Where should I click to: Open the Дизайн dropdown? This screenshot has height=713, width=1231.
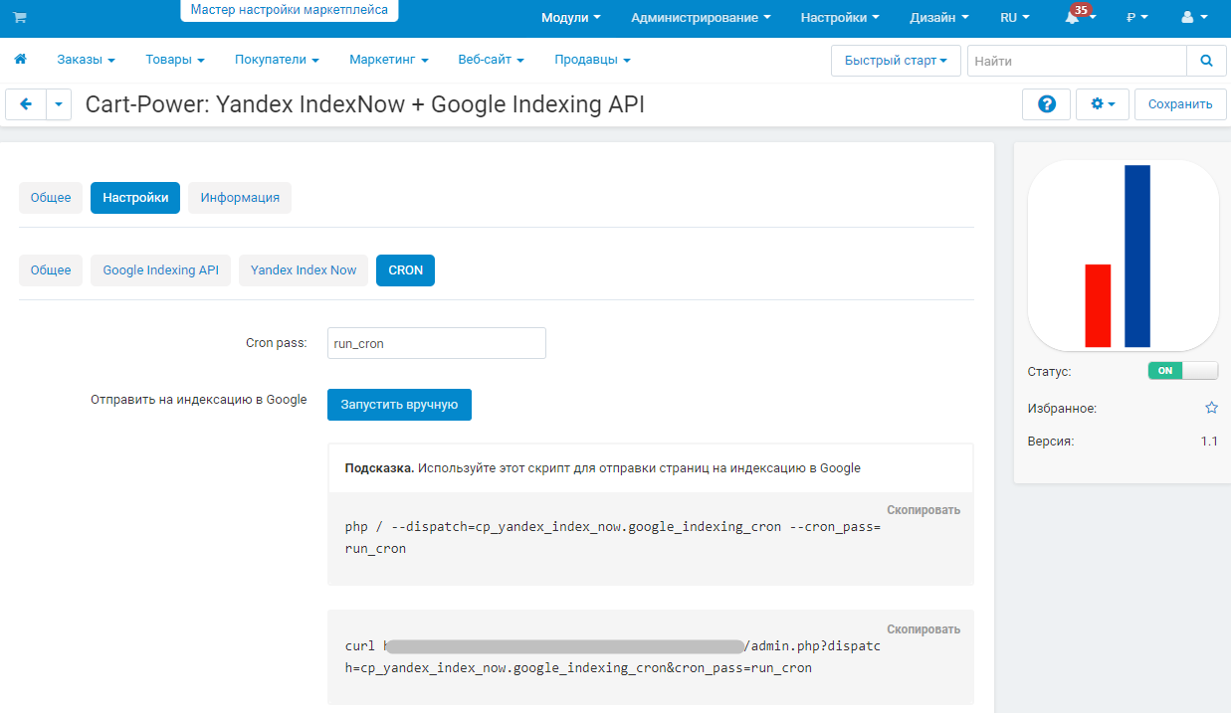939,18
